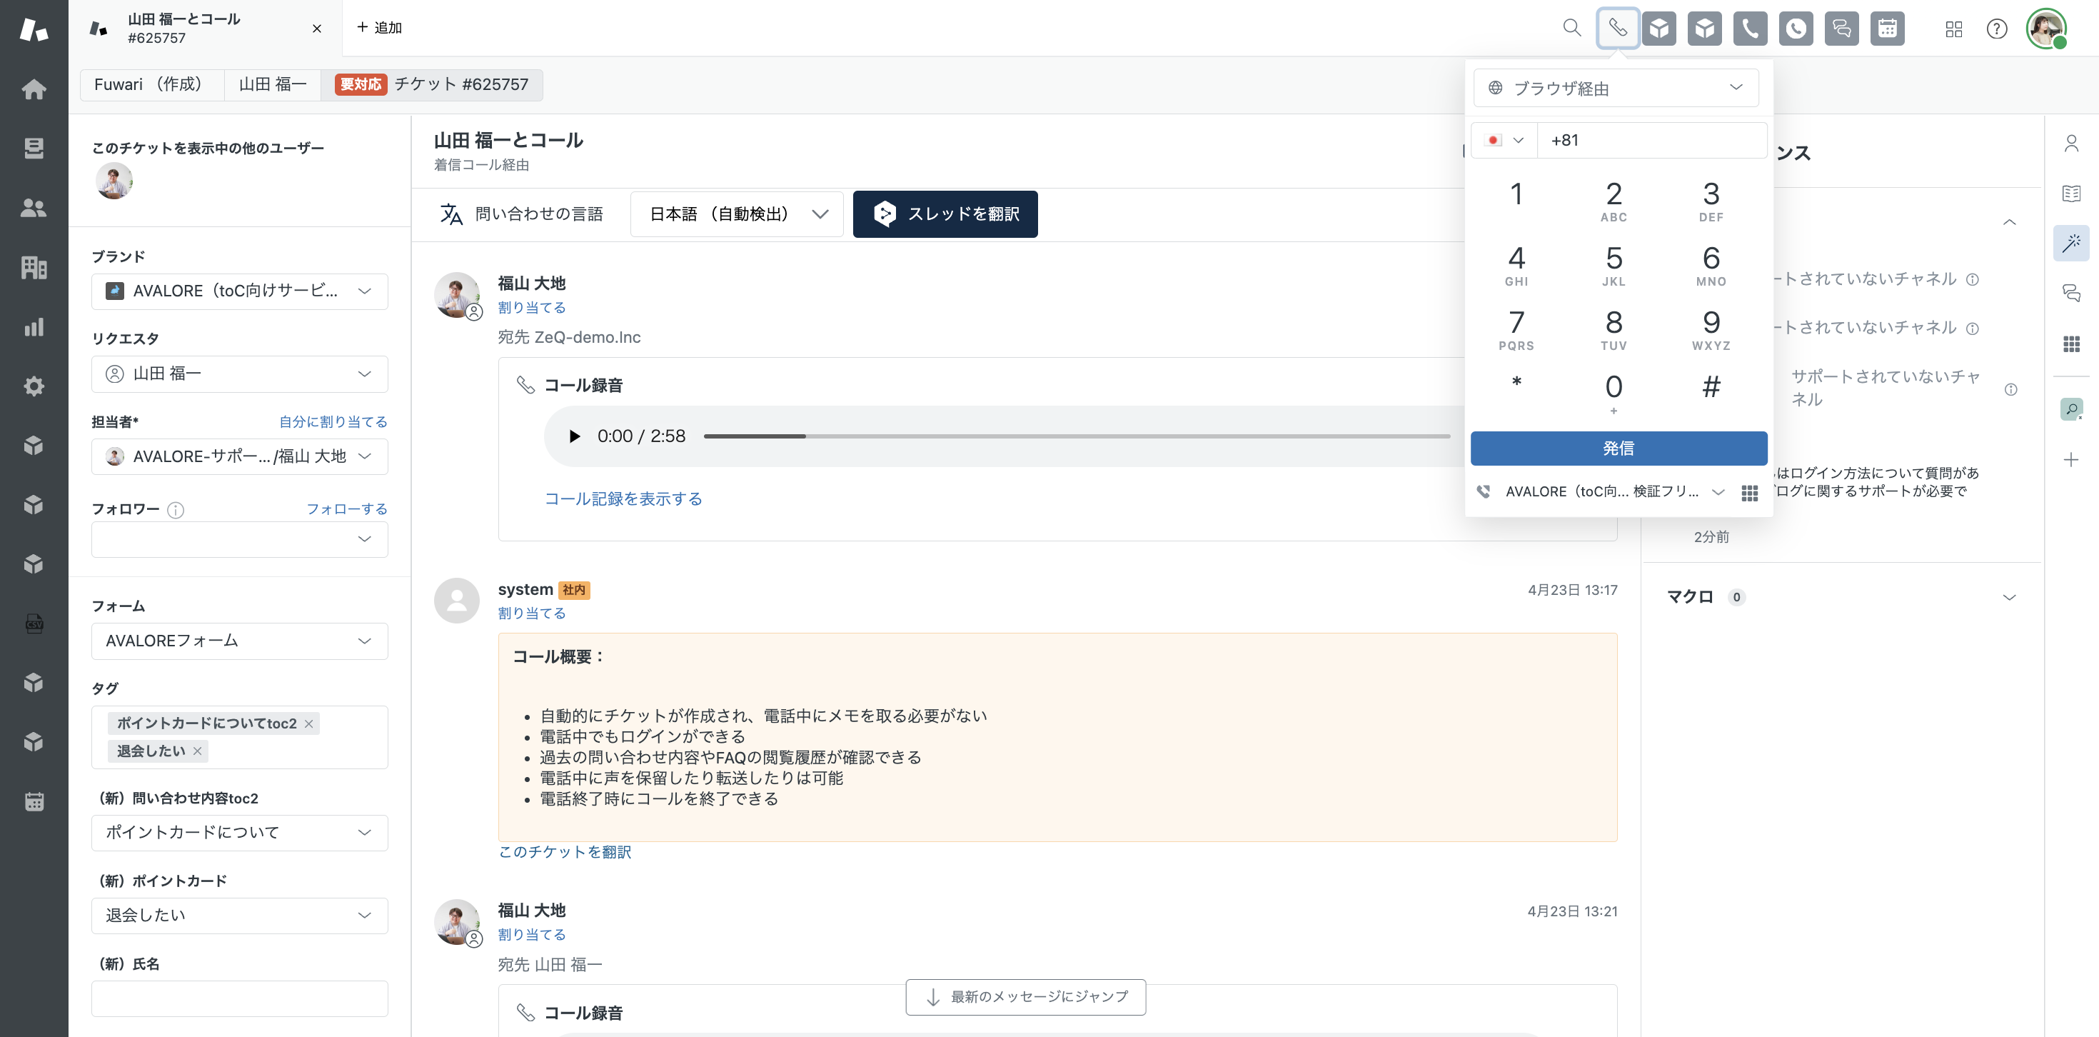
Task: Open the 日本語（自動検出）language dropdown
Action: coord(737,214)
